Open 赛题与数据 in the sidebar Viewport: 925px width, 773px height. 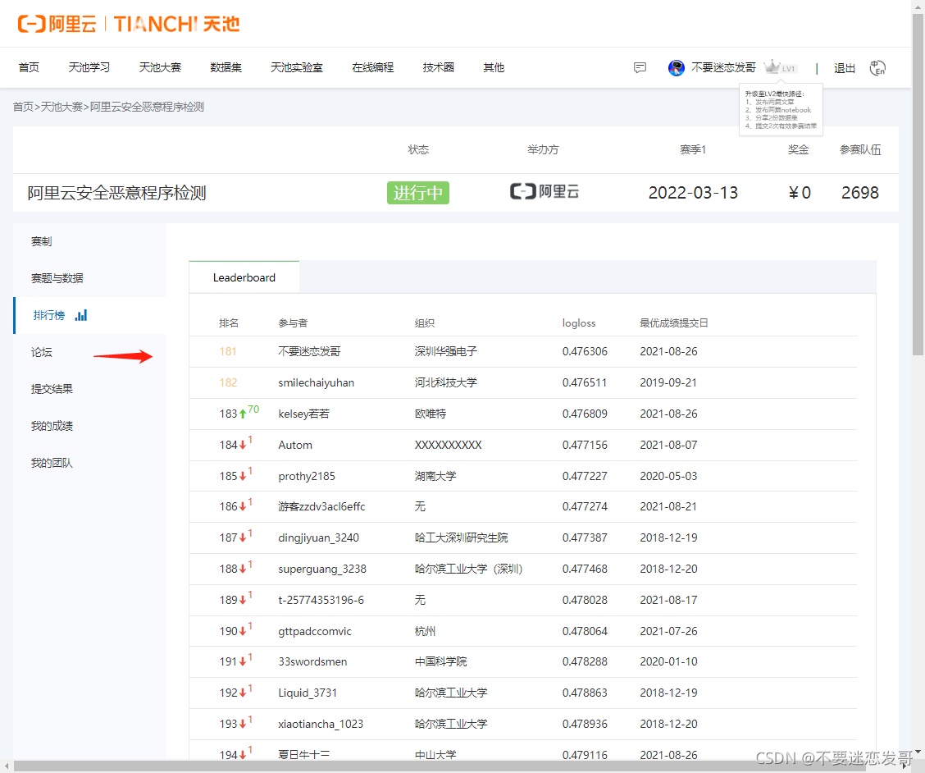coord(57,278)
